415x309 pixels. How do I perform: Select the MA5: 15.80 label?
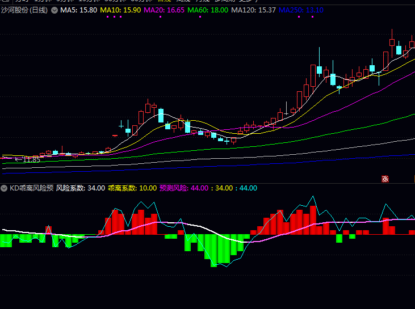[x=78, y=10]
